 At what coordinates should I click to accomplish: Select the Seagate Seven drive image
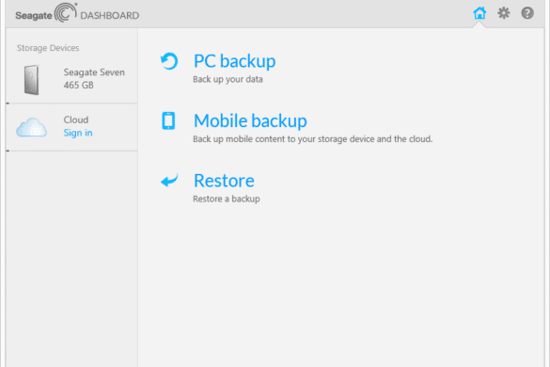[x=32, y=80]
